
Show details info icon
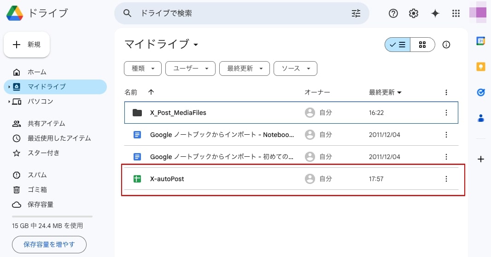(x=446, y=45)
